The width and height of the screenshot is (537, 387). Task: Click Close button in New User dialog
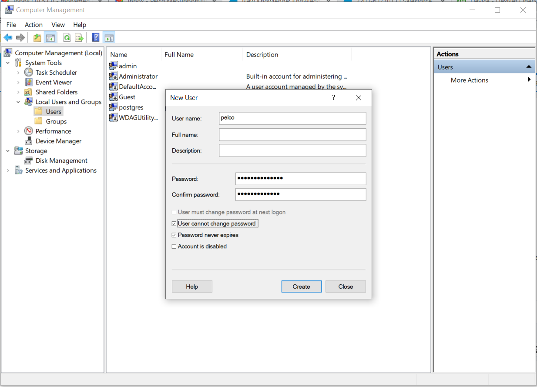pyautogui.click(x=346, y=287)
